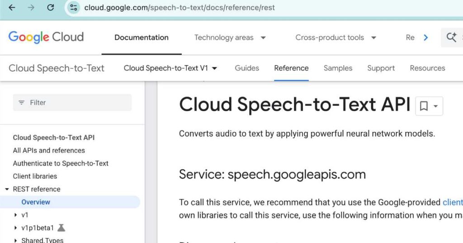
Task: Click the partially visible 'Re' nav tab
Action: [x=410, y=37]
